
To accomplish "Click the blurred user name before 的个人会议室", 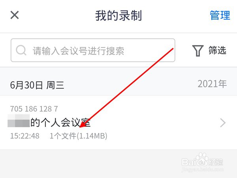I will (19, 121).
